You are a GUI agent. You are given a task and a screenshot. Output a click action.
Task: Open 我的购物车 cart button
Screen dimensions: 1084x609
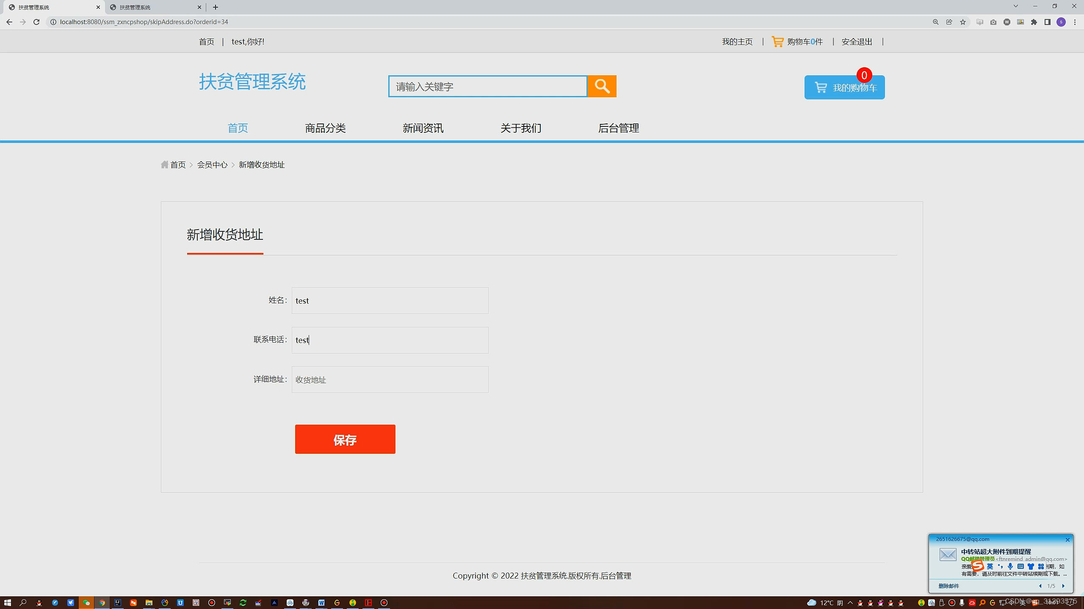pos(844,88)
